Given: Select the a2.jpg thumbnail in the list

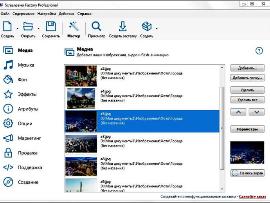Looking at the screenshot, I should point(81,76).
